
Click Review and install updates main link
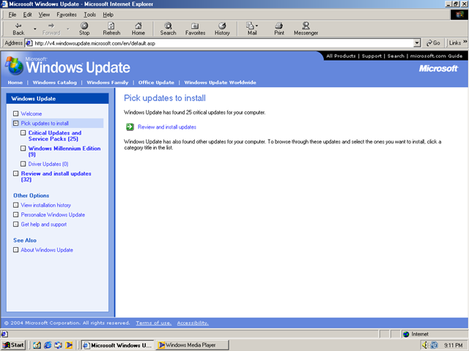pos(167,127)
